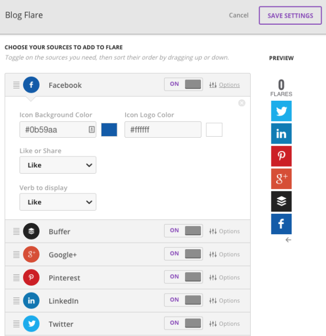The height and width of the screenshot is (336, 326).
Task: Click the LinkedIn source name label
Action: (x=64, y=301)
